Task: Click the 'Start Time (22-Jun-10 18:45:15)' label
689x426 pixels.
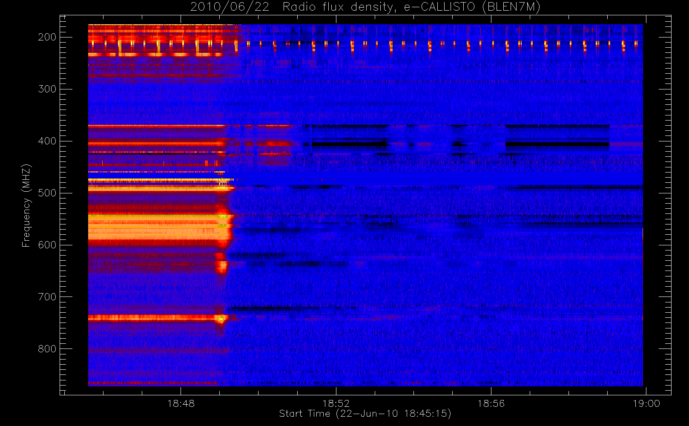Action: 365,414
